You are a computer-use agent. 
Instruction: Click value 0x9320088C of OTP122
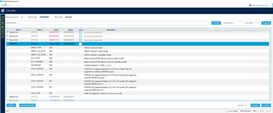[x=54, y=36]
